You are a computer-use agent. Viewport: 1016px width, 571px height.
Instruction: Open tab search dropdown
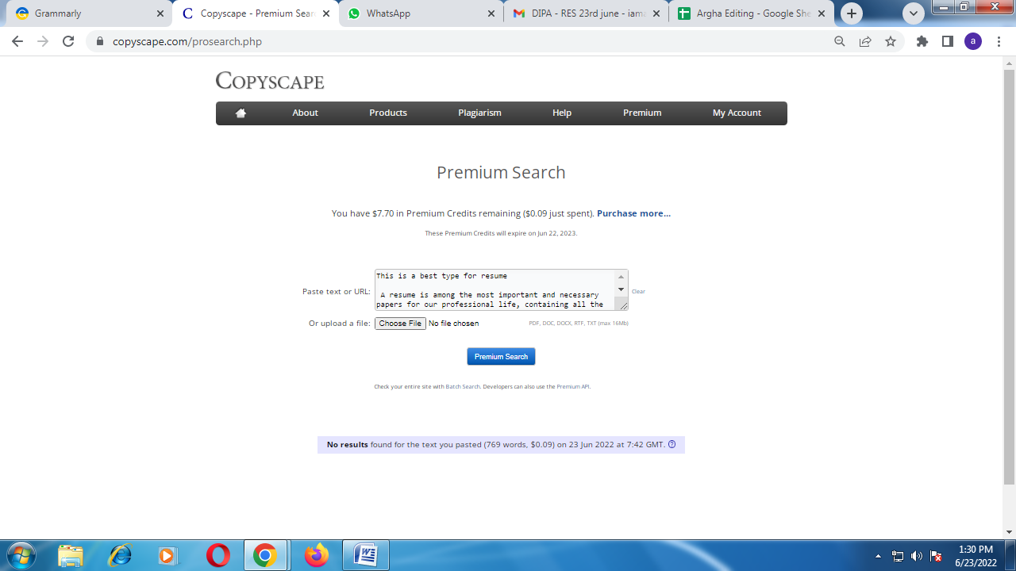pyautogui.click(x=914, y=13)
